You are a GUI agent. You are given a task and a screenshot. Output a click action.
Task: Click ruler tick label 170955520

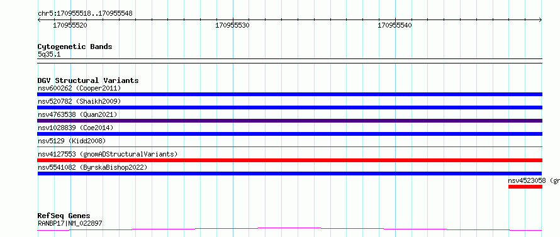(x=70, y=25)
